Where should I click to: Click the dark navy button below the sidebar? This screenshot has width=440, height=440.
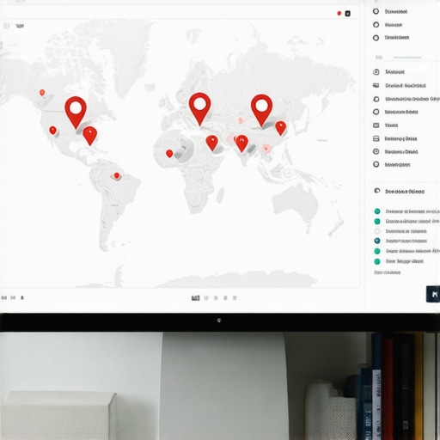point(433,294)
